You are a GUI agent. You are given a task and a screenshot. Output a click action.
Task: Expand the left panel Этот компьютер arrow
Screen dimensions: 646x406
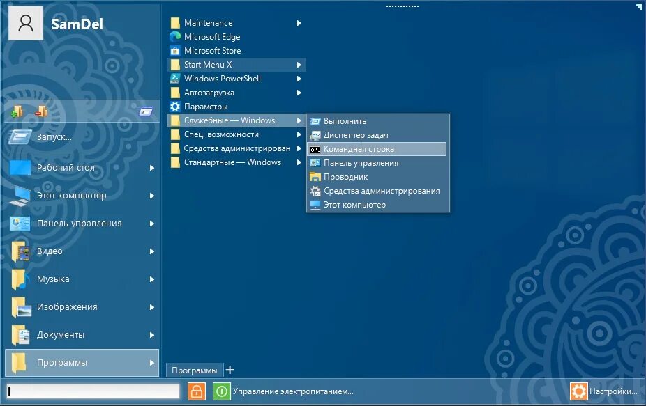tap(152, 196)
